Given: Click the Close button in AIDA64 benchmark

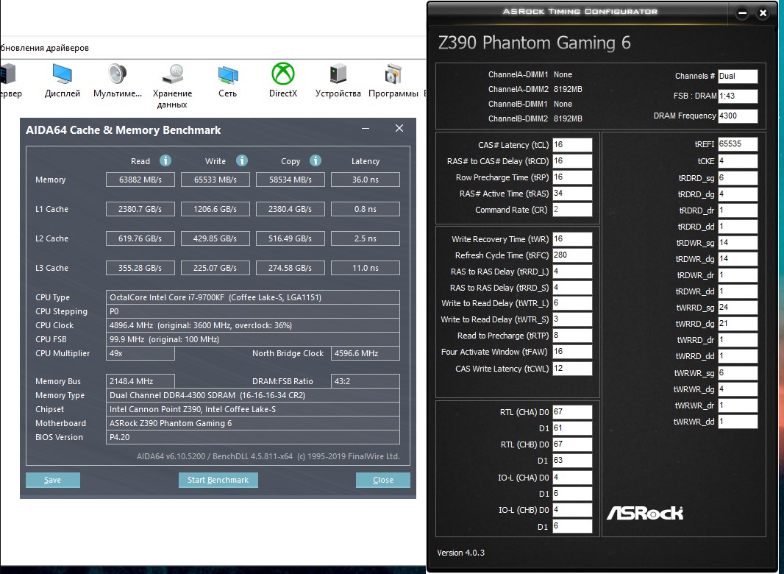Looking at the screenshot, I should tap(383, 480).
